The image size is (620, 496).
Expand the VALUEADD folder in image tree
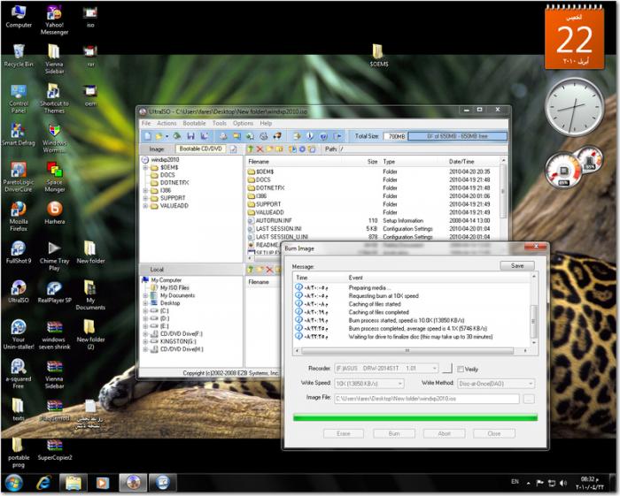[145, 206]
